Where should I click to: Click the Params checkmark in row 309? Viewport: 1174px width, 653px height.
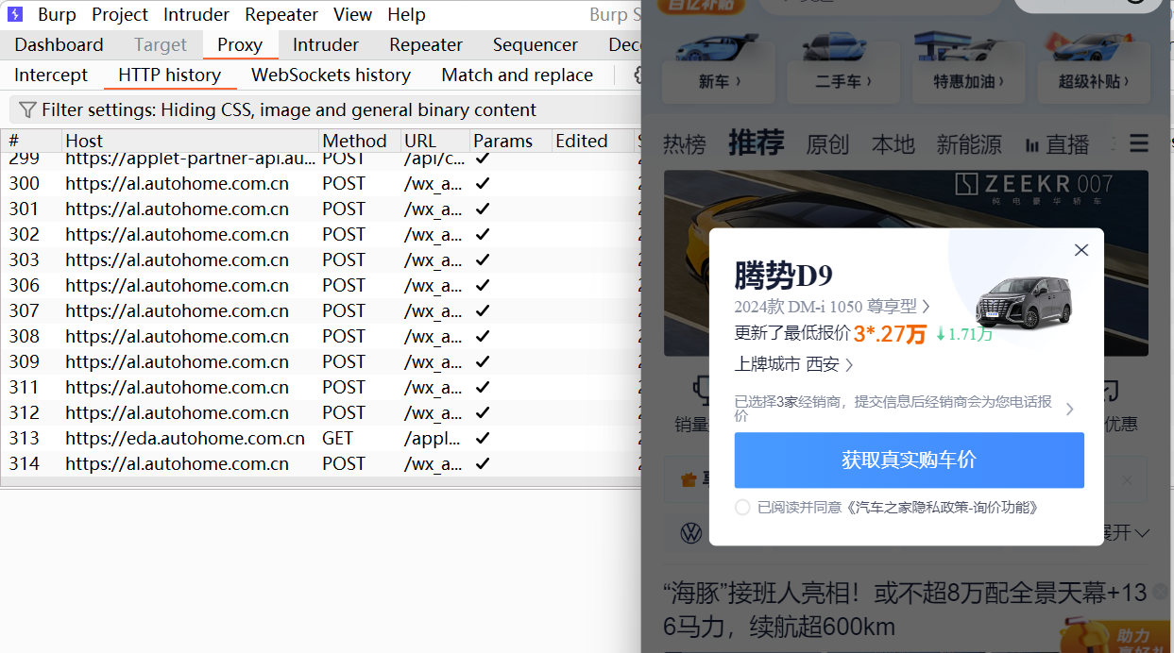(483, 361)
